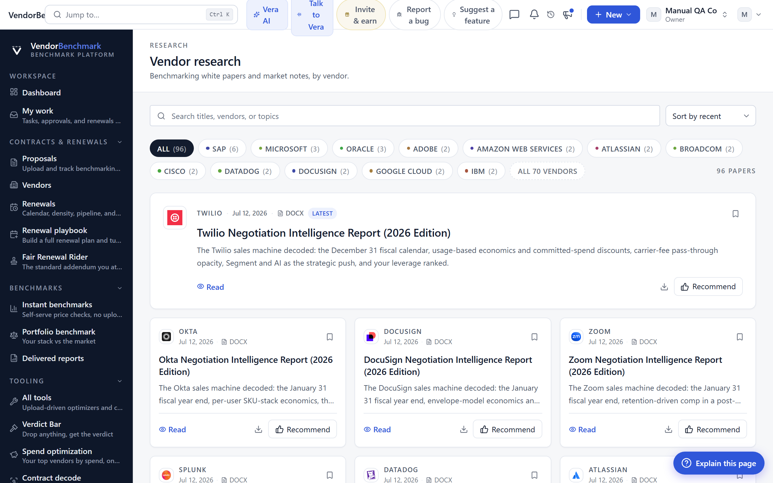Open Spend optimization in the sidebar
The height and width of the screenshot is (483, 773).
pyautogui.click(x=66, y=456)
